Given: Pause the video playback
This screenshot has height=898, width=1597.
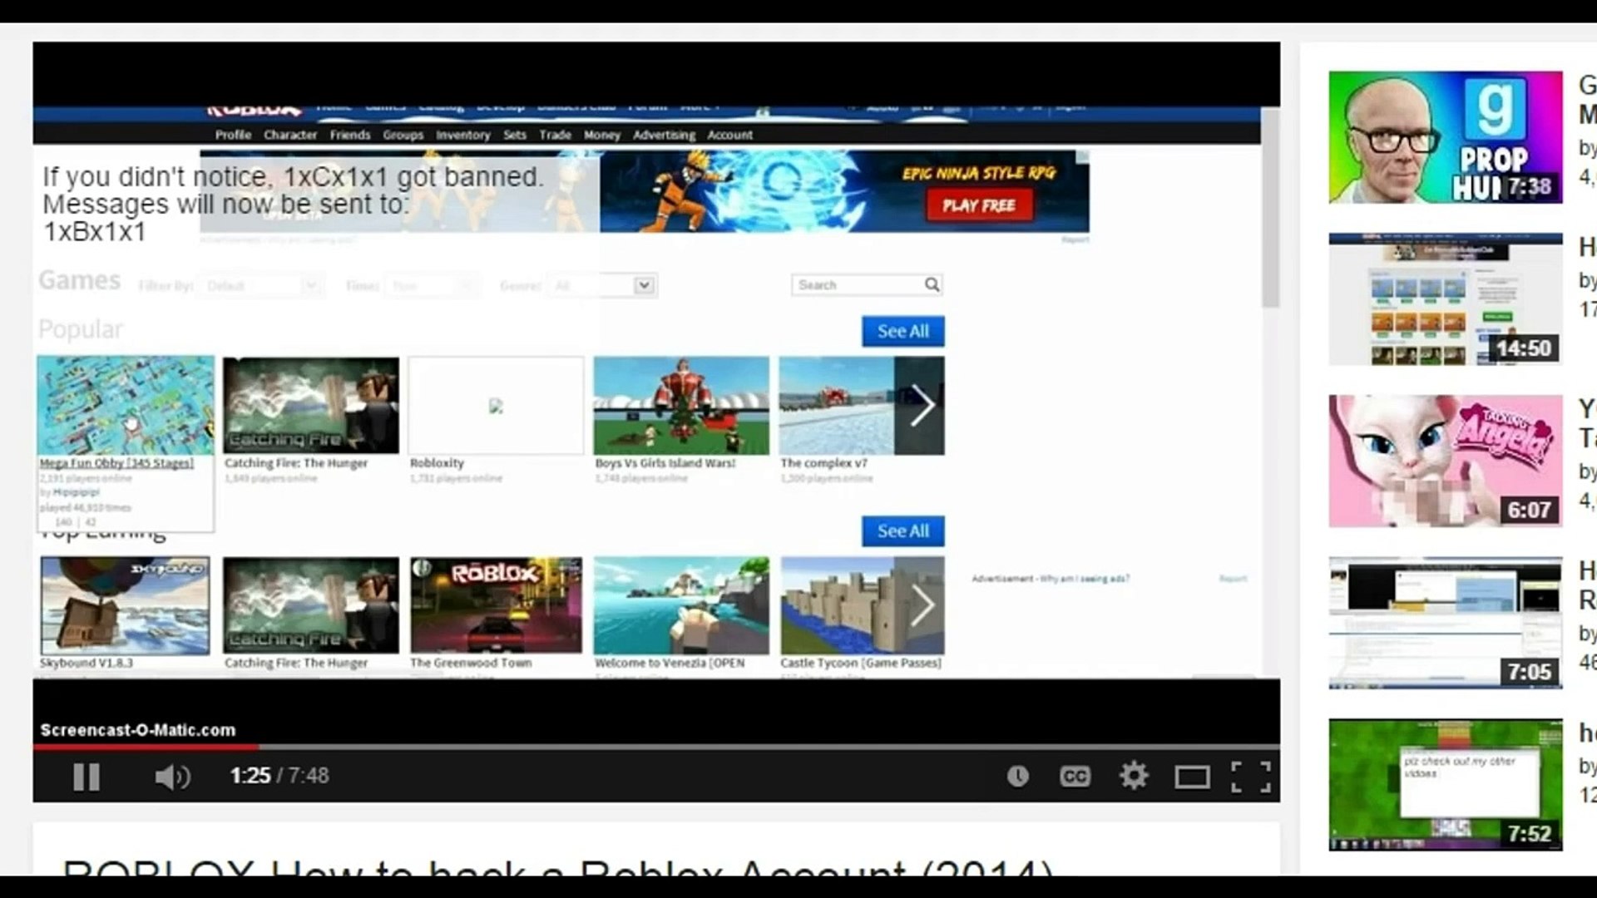Looking at the screenshot, I should [87, 777].
